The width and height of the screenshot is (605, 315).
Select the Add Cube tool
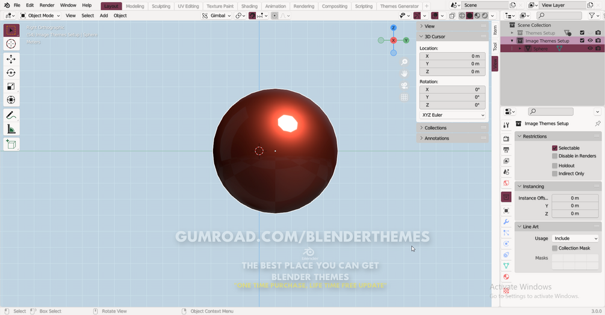pos(11,144)
